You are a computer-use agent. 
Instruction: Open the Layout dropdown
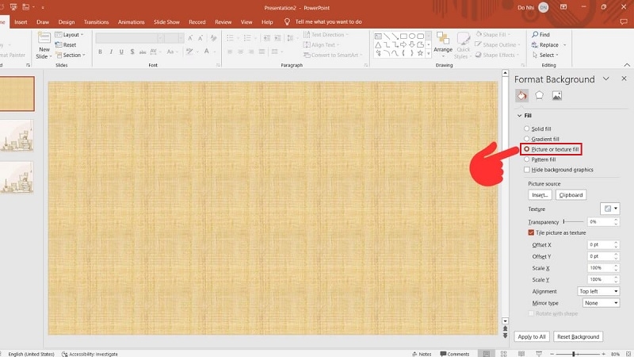(69, 34)
